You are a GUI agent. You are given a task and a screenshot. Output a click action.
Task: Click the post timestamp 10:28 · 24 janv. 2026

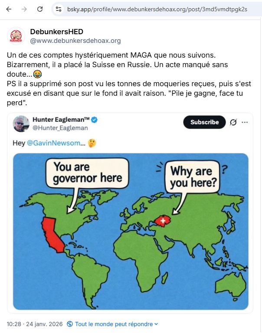(35, 324)
